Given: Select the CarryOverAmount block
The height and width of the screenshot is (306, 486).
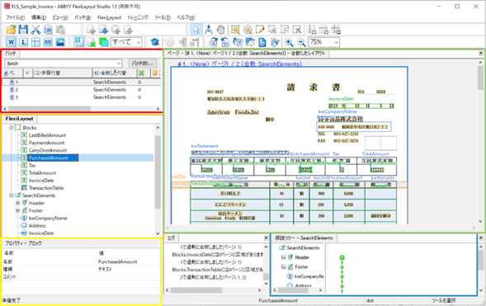Looking at the screenshot, I should [x=48, y=150].
